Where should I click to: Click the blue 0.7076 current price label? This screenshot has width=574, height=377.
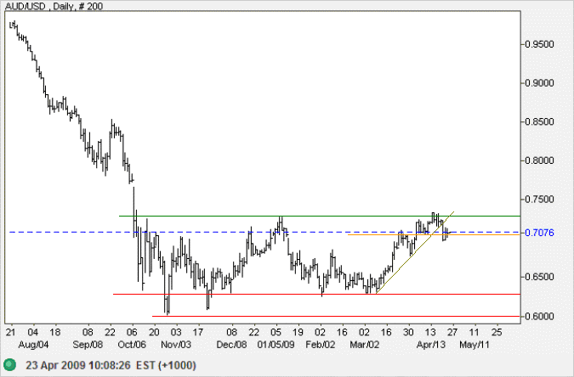tap(539, 233)
